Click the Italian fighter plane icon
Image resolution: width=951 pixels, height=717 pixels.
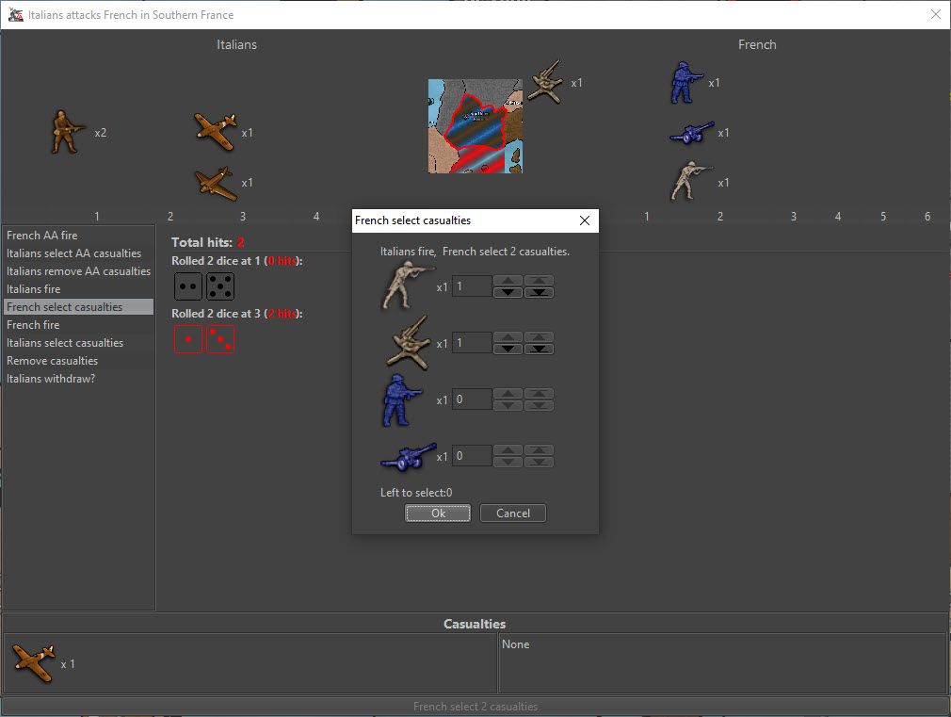tap(215, 131)
